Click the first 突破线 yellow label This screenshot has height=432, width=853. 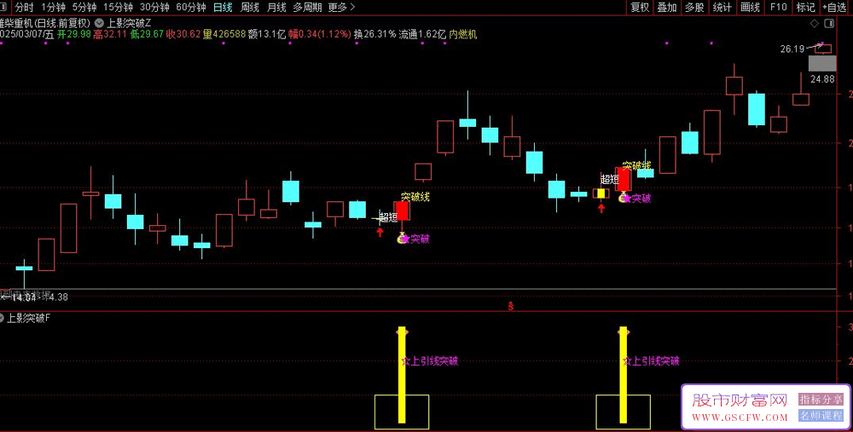tap(415, 197)
